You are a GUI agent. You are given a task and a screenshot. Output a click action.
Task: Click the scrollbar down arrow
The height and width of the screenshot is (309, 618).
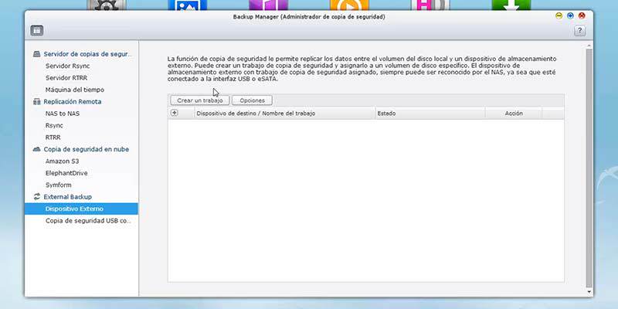[589, 292]
